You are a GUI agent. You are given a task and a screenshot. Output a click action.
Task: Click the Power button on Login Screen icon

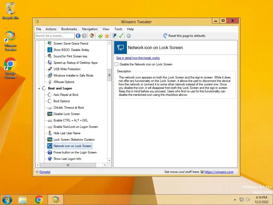point(50,152)
